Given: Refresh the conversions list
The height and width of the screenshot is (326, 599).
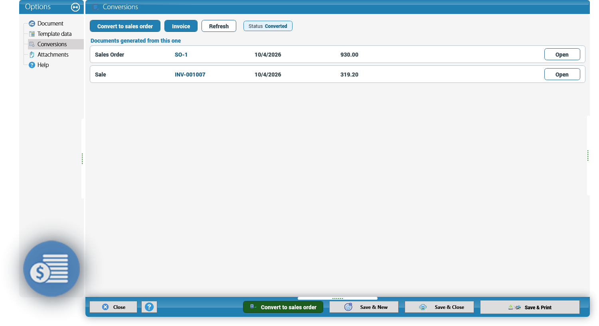Looking at the screenshot, I should [219, 26].
